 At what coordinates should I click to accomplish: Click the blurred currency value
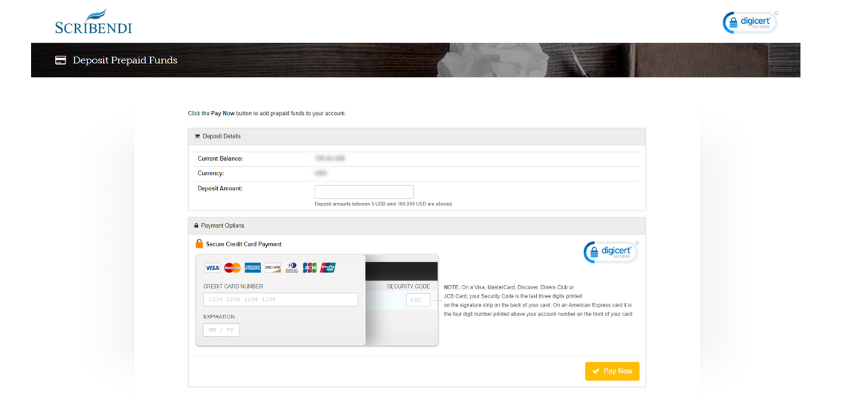[x=320, y=173]
